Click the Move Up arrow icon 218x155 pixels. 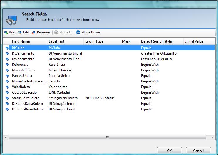56,32
